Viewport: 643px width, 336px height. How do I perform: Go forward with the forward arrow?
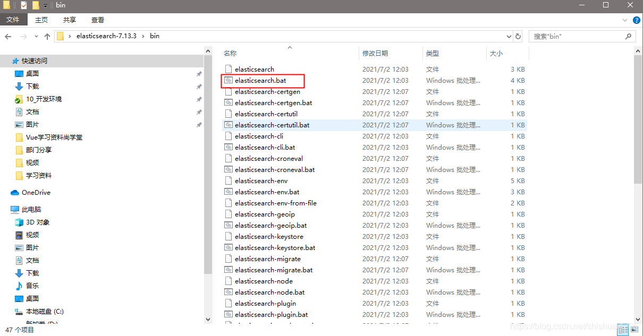coord(23,37)
